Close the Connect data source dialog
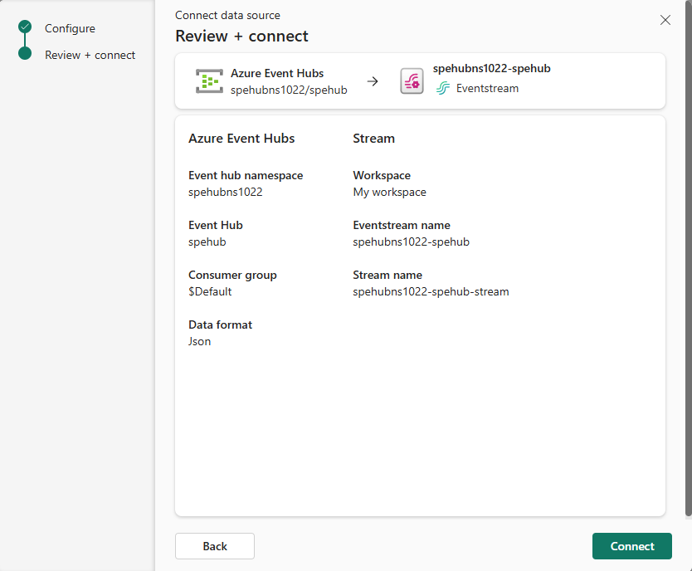Screen dimensions: 692x571 coord(665,20)
